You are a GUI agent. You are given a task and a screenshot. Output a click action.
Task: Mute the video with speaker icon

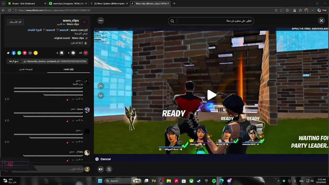coord(100,169)
